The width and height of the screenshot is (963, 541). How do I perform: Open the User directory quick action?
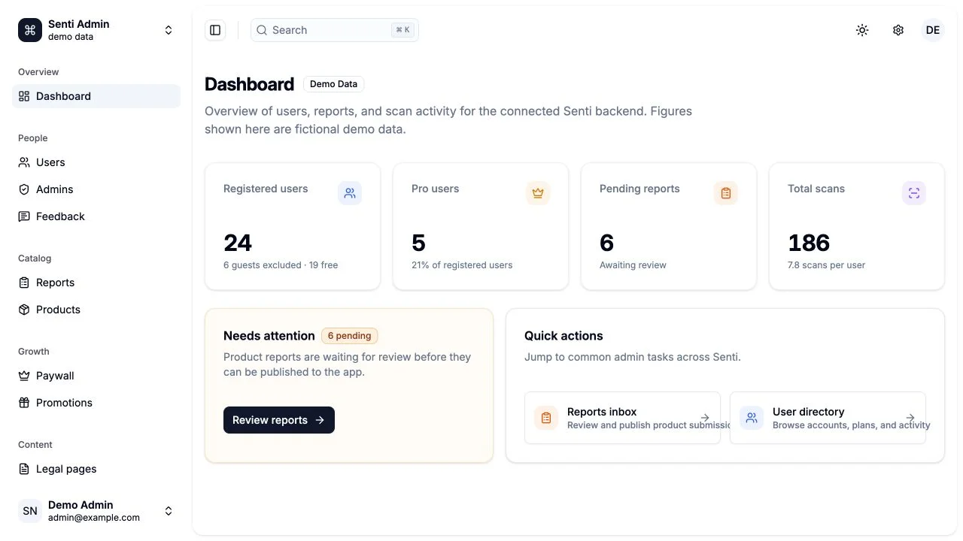click(828, 418)
